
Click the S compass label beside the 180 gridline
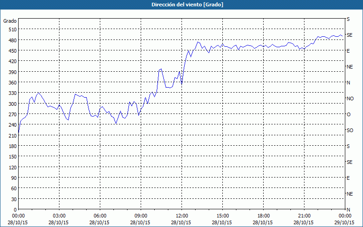(x=348, y=146)
